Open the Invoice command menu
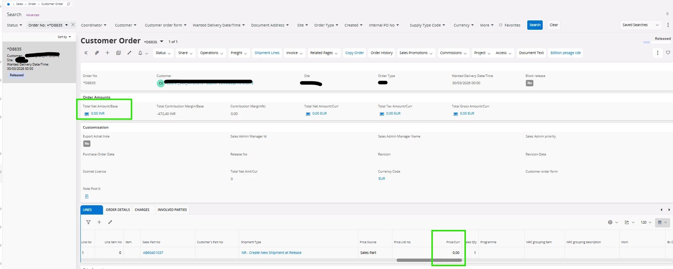The height and width of the screenshot is (269, 673). (294, 53)
